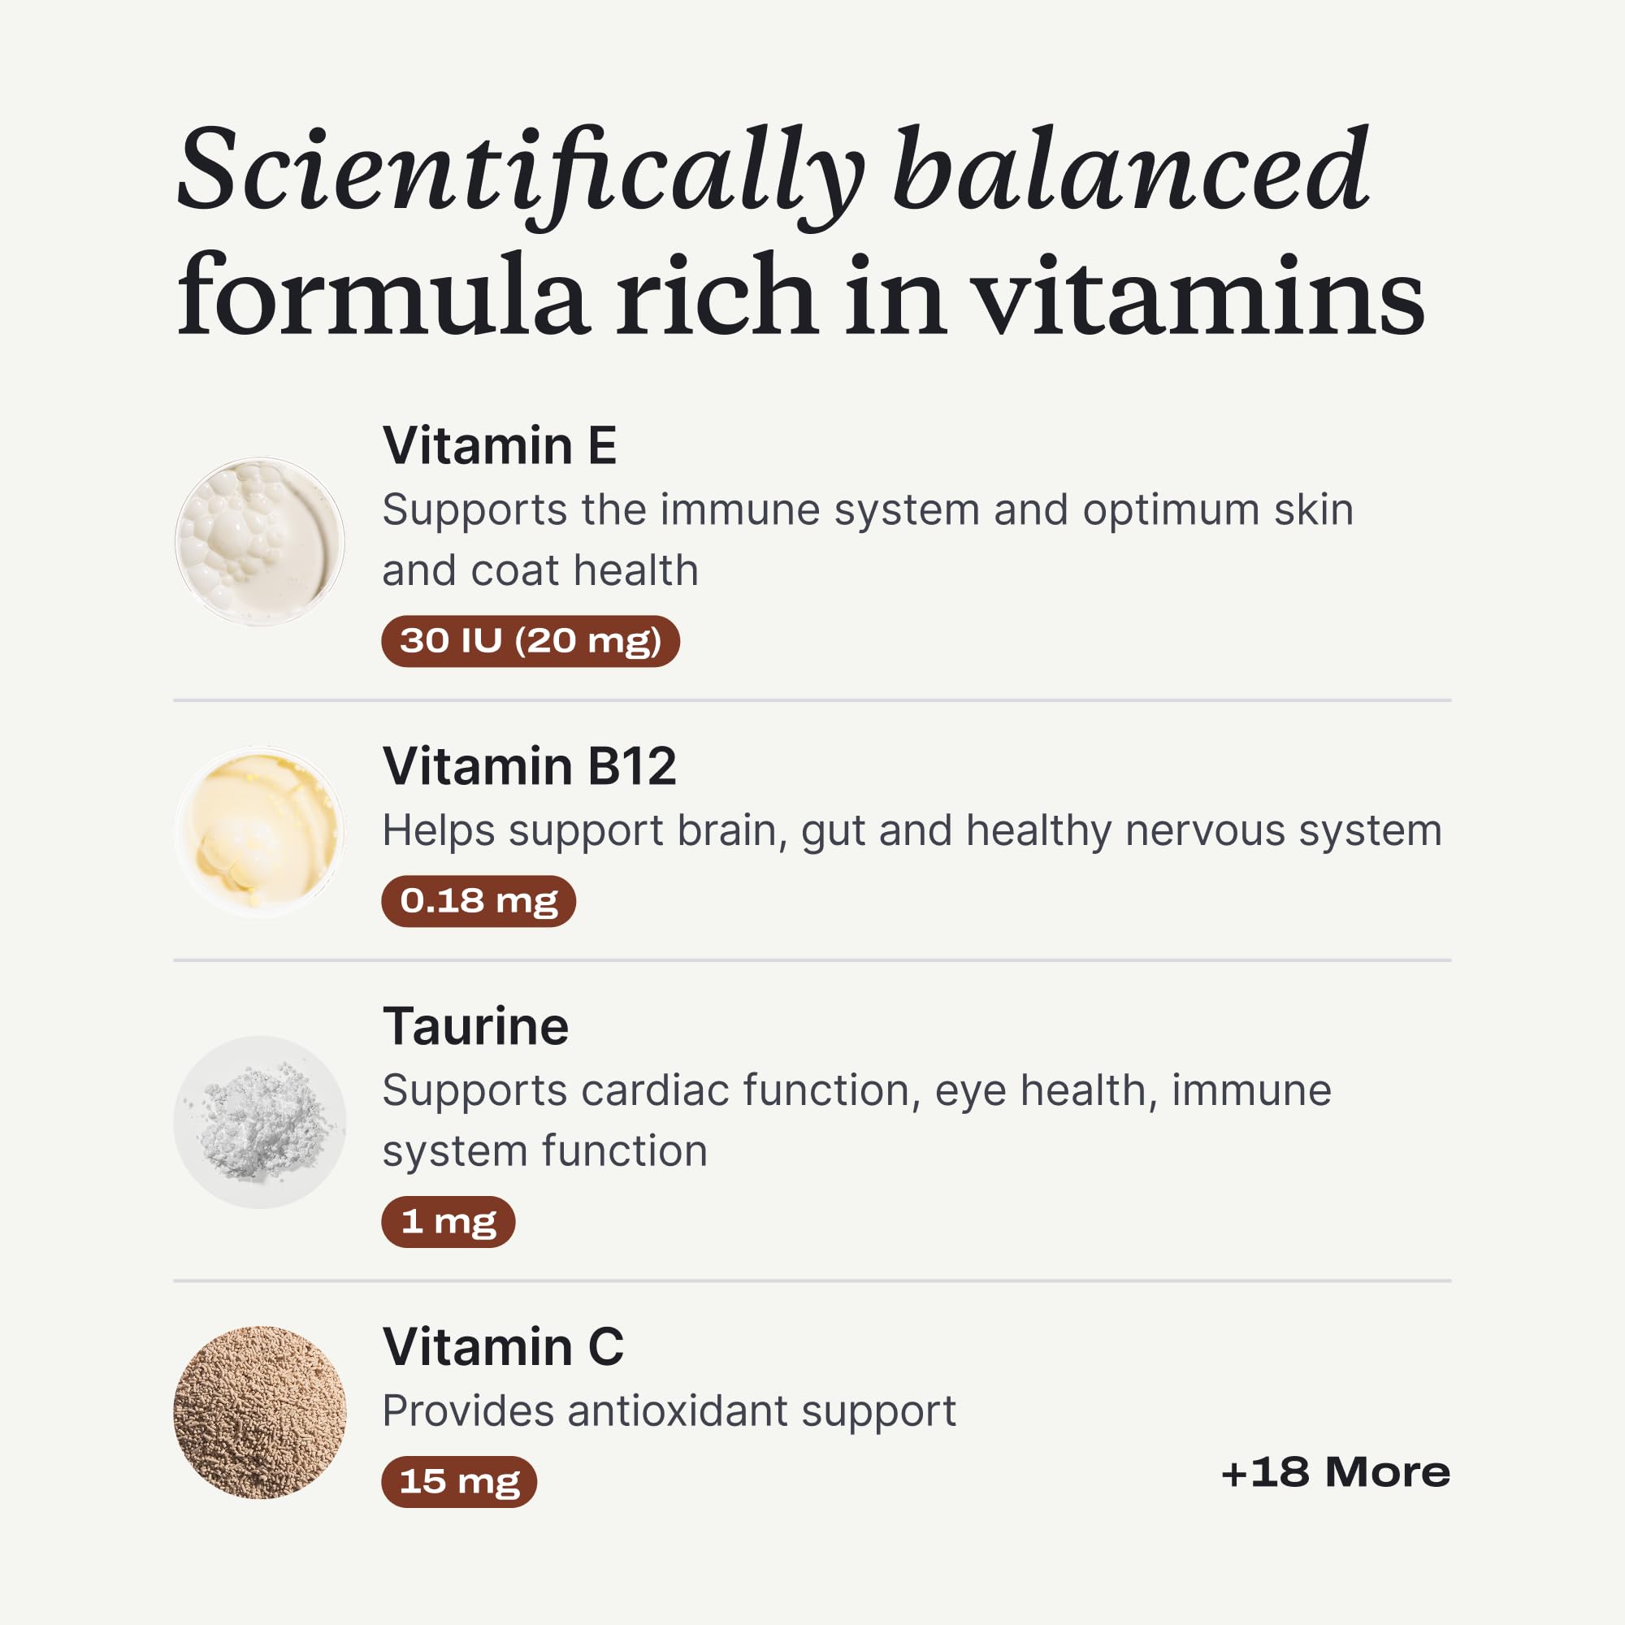This screenshot has width=1625, height=1625.
Task: Click the "Taurine" heading
Action: tap(475, 1026)
